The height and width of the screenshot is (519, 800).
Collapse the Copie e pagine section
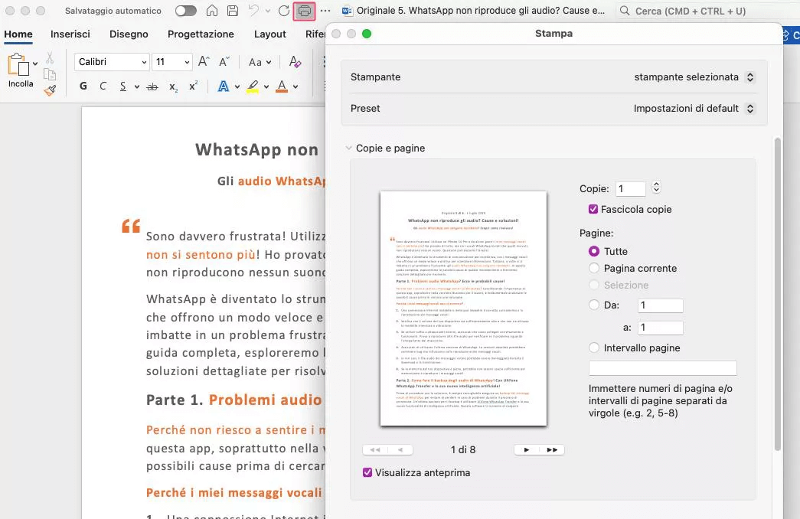[x=348, y=148]
